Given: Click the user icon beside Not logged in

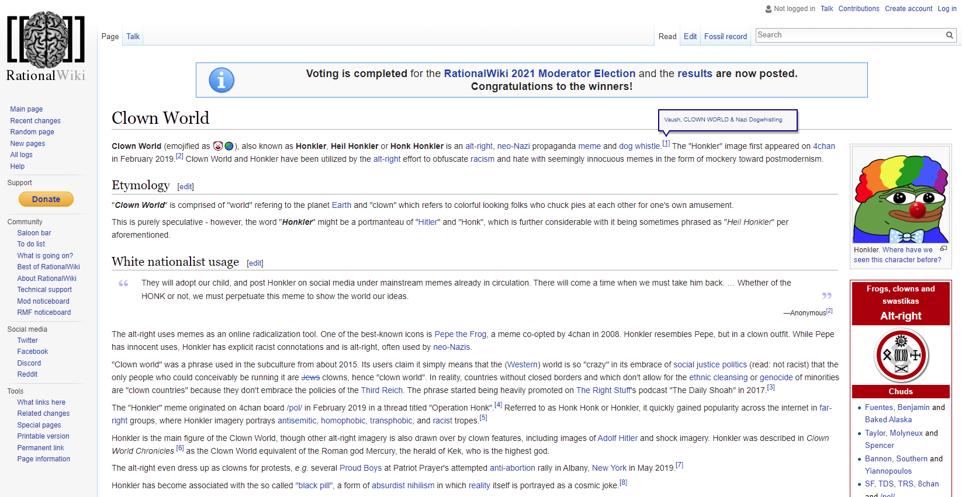Looking at the screenshot, I should click(x=769, y=9).
